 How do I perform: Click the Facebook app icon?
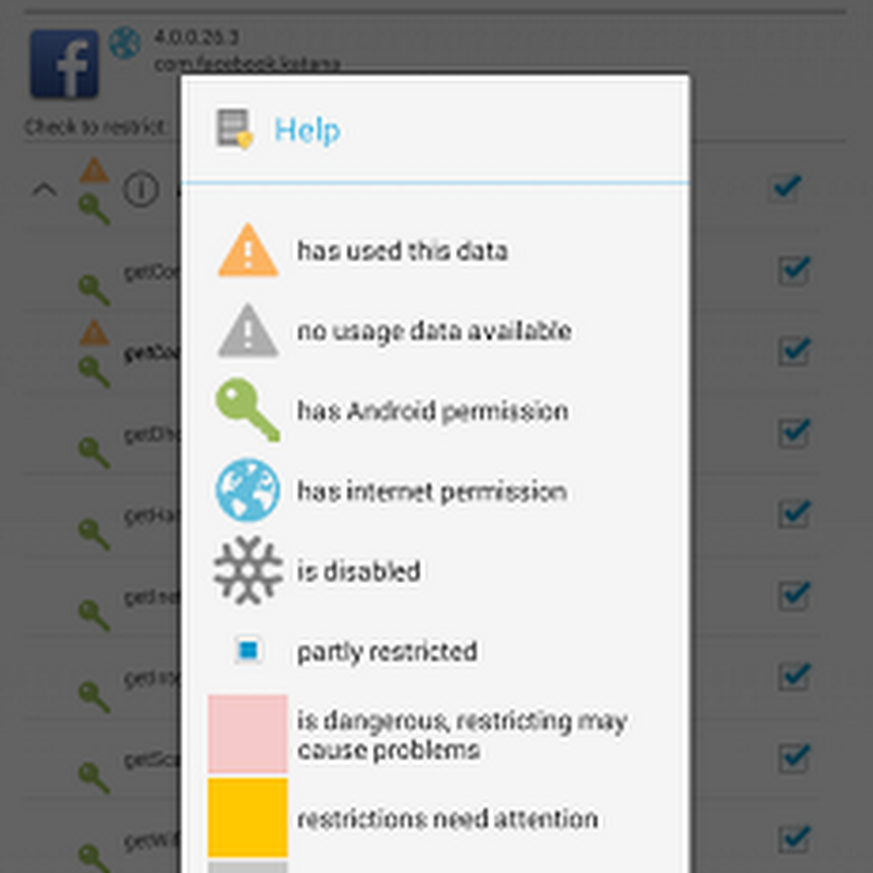click(x=64, y=64)
